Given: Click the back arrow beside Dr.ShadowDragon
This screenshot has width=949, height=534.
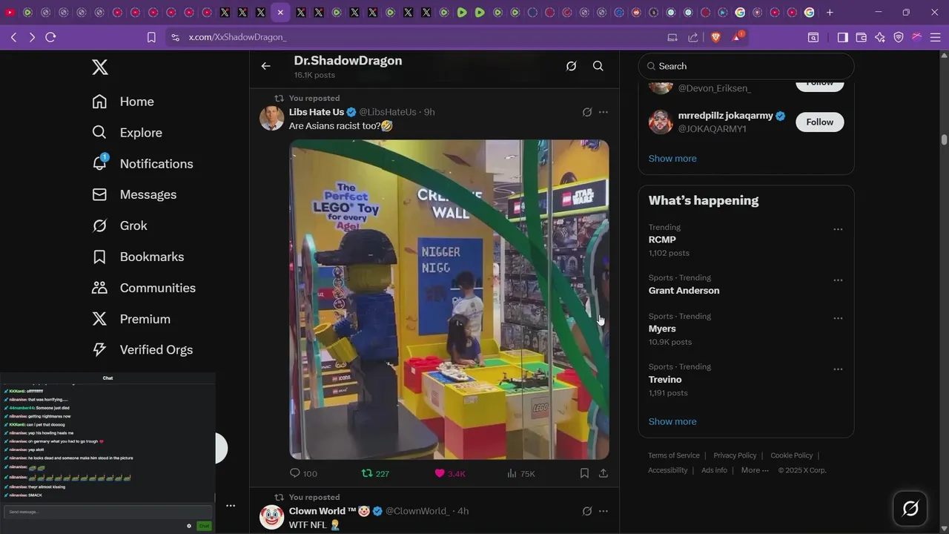Looking at the screenshot, I should [266, 66].
